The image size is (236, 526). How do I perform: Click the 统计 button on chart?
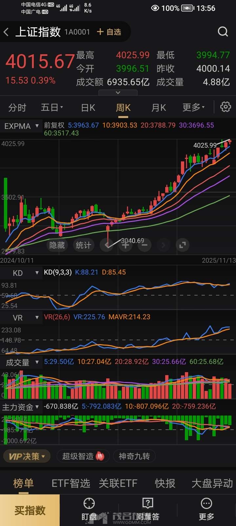pos(83,245)
